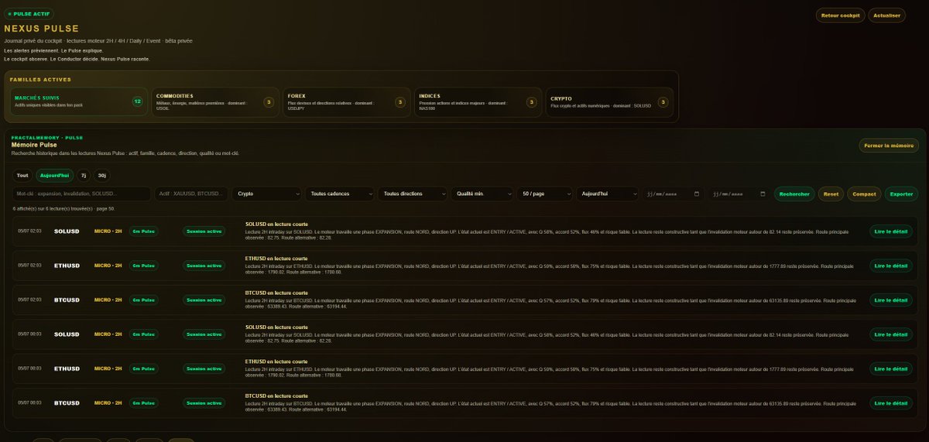Click the 12 count badge on Marchés suivis

point(137,101)
